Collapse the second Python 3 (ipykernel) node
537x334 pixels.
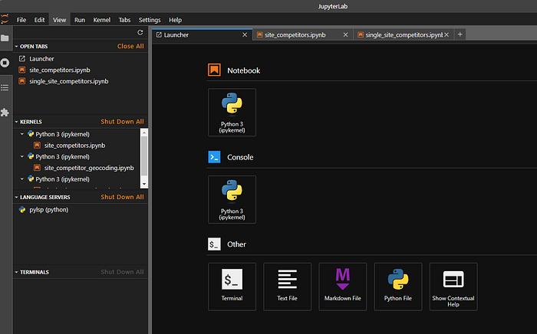point(22,156)
